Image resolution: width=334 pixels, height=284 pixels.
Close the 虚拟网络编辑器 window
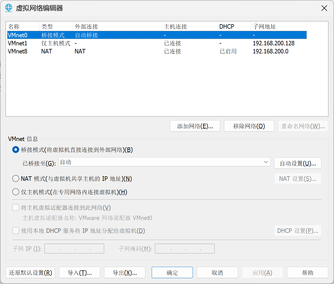click(x=324, y=8)
